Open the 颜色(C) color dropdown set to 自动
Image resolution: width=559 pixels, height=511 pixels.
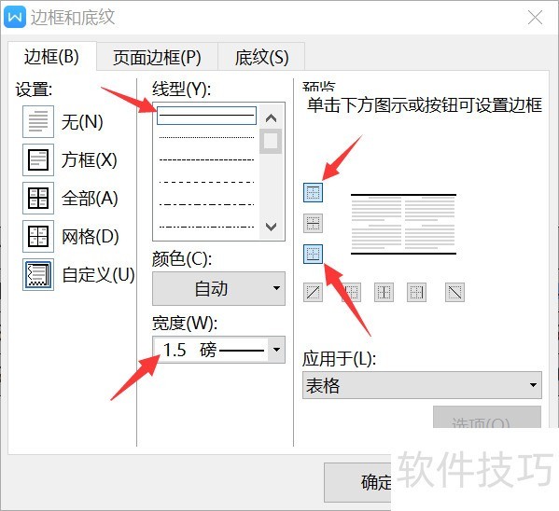tap(218, 288)
